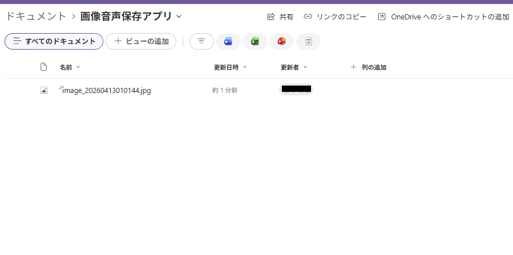Click ビューの追加 to add view
This screenshot has width=513, height=255.
tap(141, 41)
